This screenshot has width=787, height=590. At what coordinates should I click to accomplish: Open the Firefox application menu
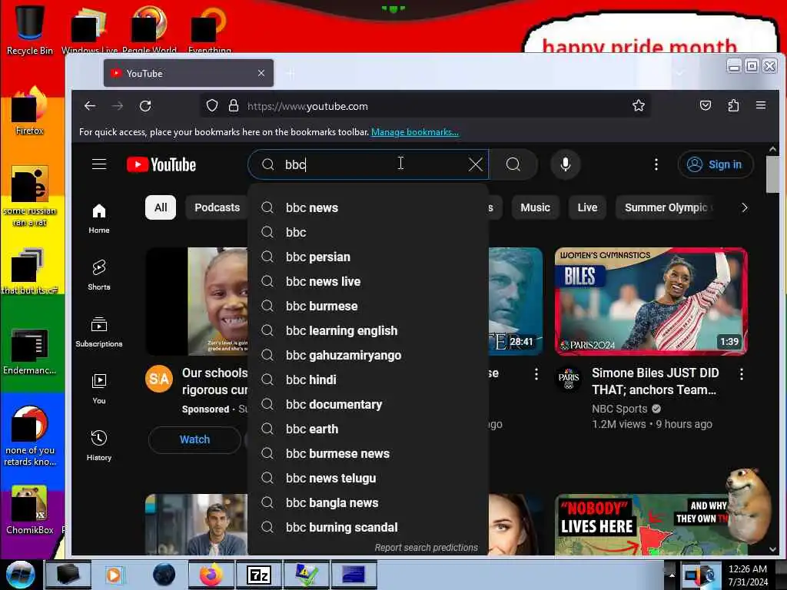[761, 105]
